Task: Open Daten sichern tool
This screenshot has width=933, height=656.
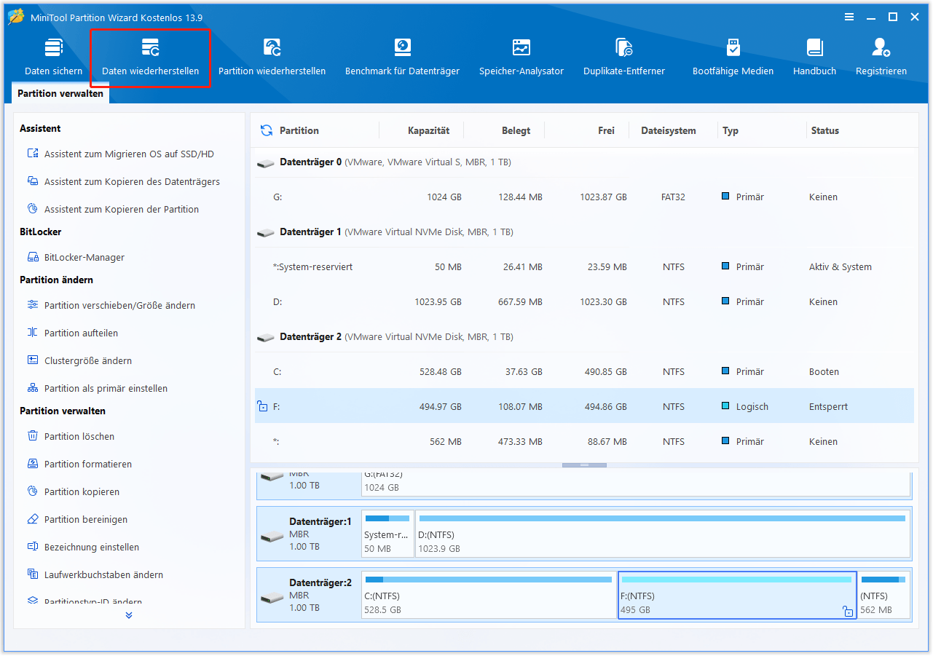Action: pos(53,58)
